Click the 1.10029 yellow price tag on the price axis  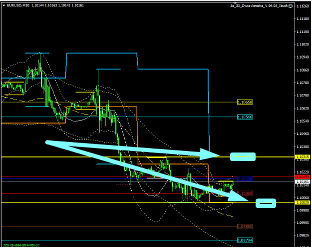[303, 202]
